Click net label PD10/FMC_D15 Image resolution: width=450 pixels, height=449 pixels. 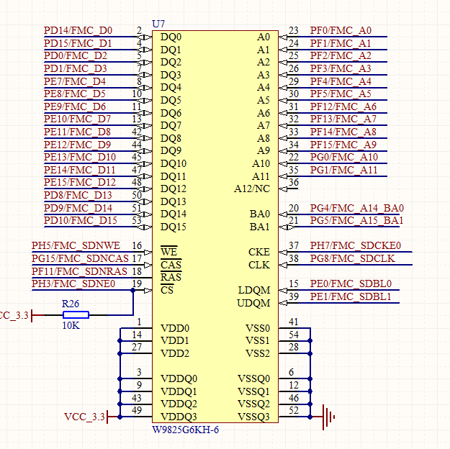(x=81, y=221)
